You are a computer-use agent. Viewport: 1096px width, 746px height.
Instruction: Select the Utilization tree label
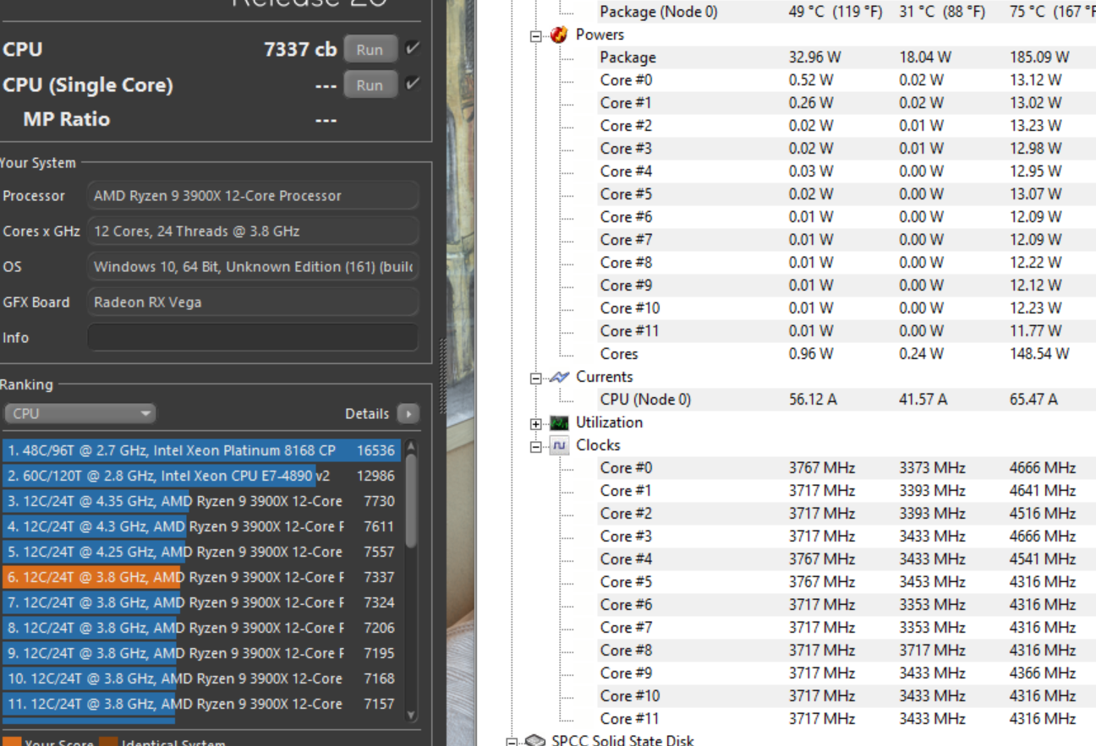tap(609, 422)
